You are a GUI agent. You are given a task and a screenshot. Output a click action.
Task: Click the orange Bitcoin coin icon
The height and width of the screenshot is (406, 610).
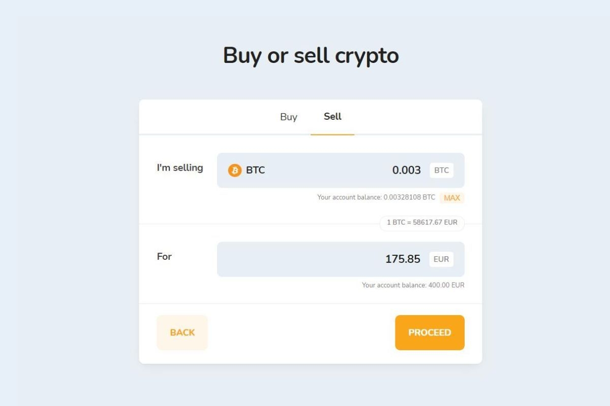(x=234, y=171)
